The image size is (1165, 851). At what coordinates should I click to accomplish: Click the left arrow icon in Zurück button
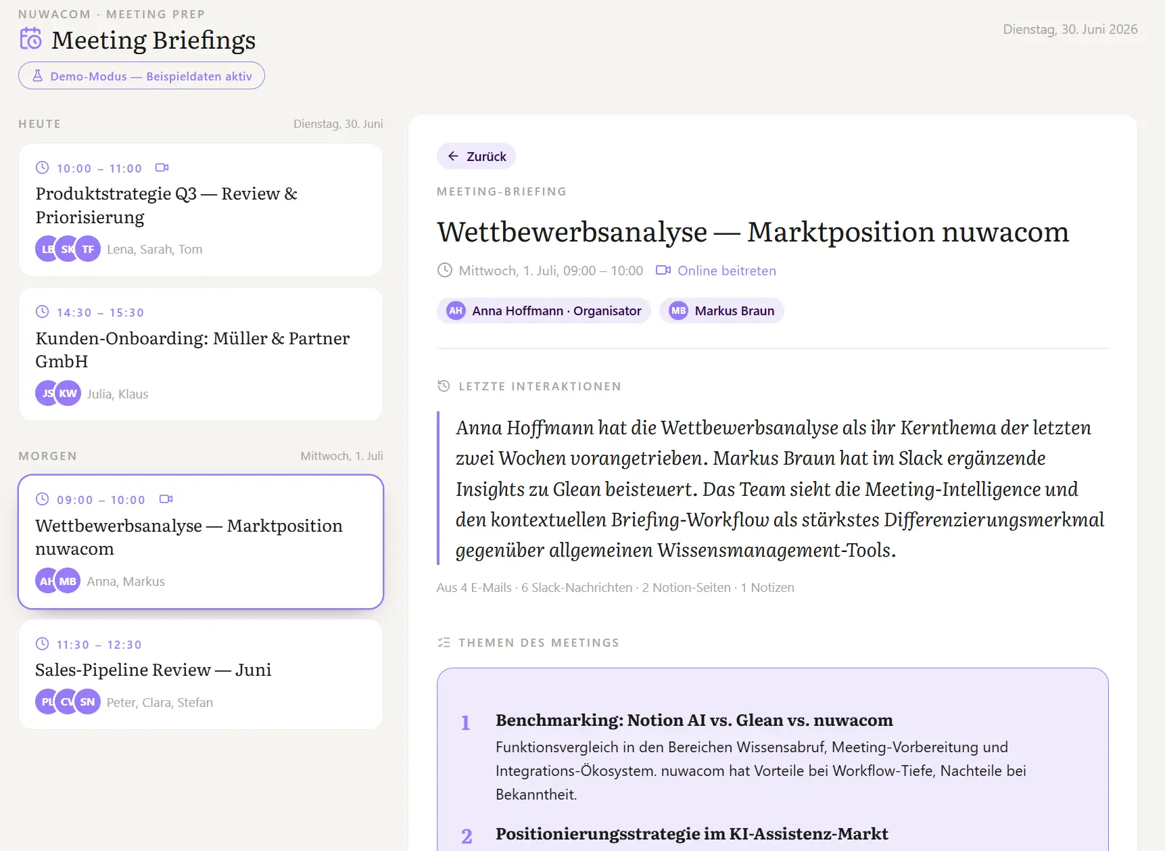(453, 156)
